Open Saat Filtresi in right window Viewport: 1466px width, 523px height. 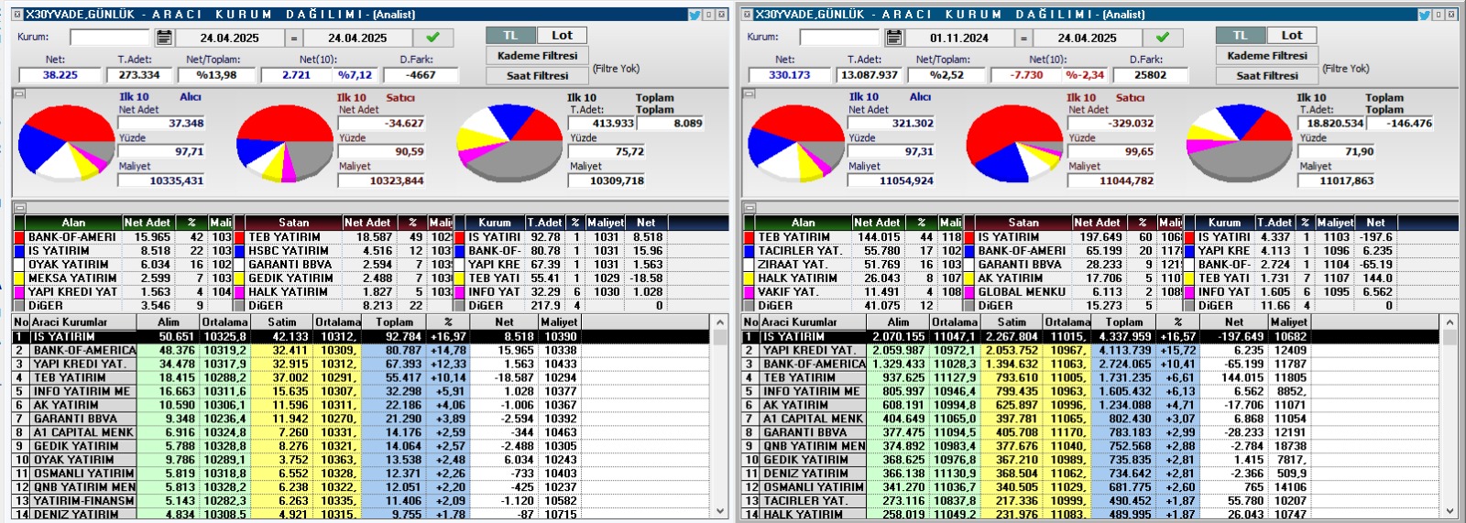point(1267,75)
